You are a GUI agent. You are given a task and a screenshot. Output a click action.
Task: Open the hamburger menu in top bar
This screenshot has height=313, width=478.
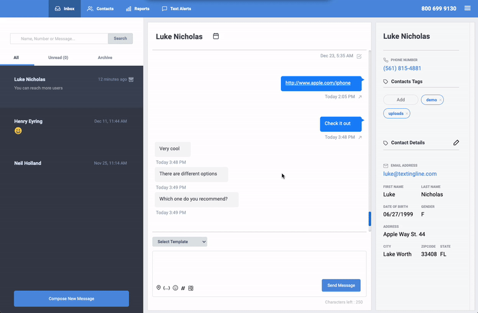click(467, 8)
